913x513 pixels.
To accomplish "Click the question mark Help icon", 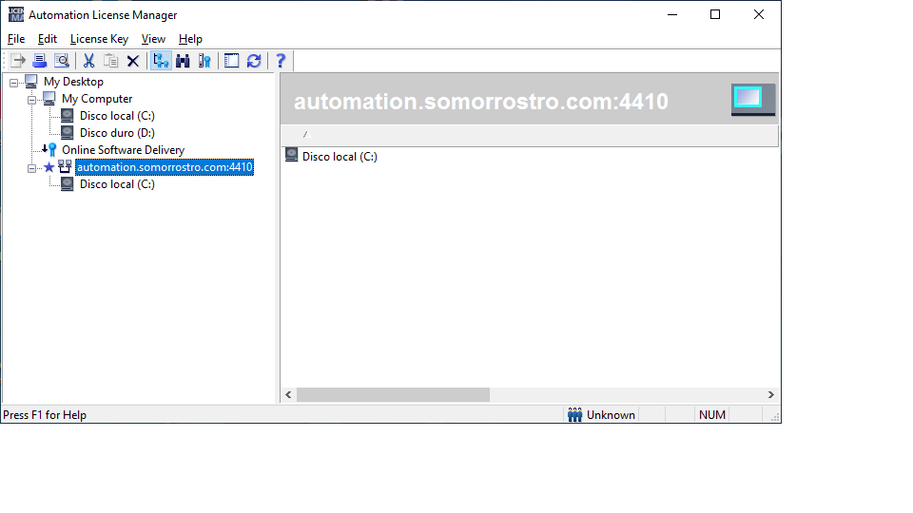I will (x=281, y=61).
